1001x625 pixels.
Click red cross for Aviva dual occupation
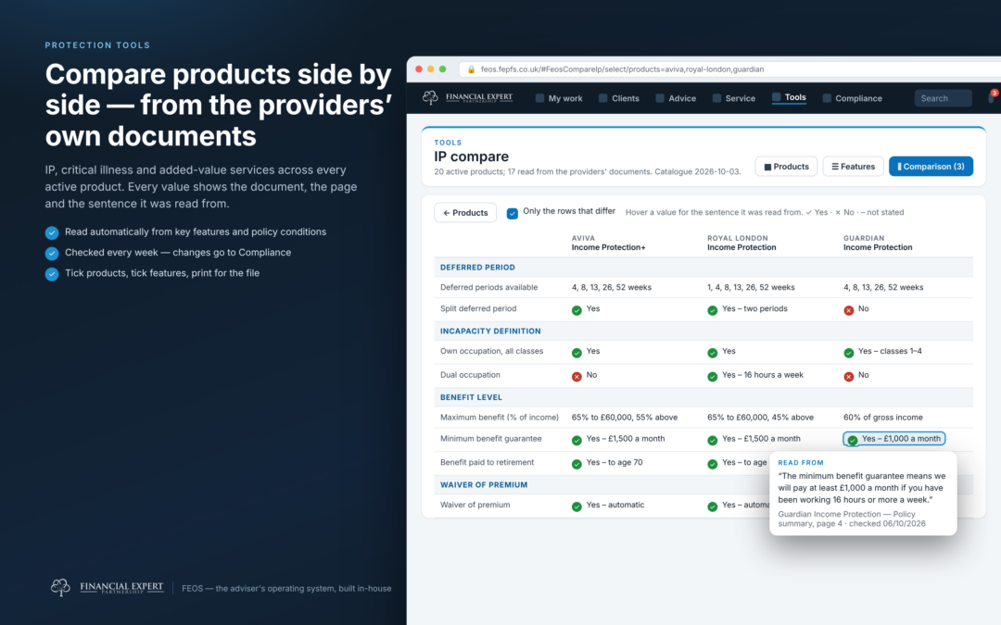577,376
